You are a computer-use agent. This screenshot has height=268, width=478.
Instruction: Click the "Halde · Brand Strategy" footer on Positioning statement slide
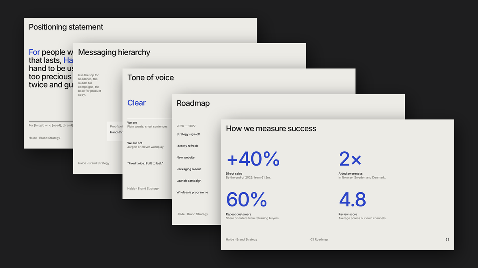pyautogui.click(x=44, y=138)
